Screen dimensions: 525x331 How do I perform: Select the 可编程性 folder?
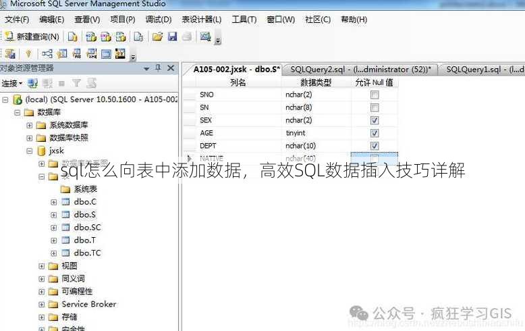click(77, 291)
